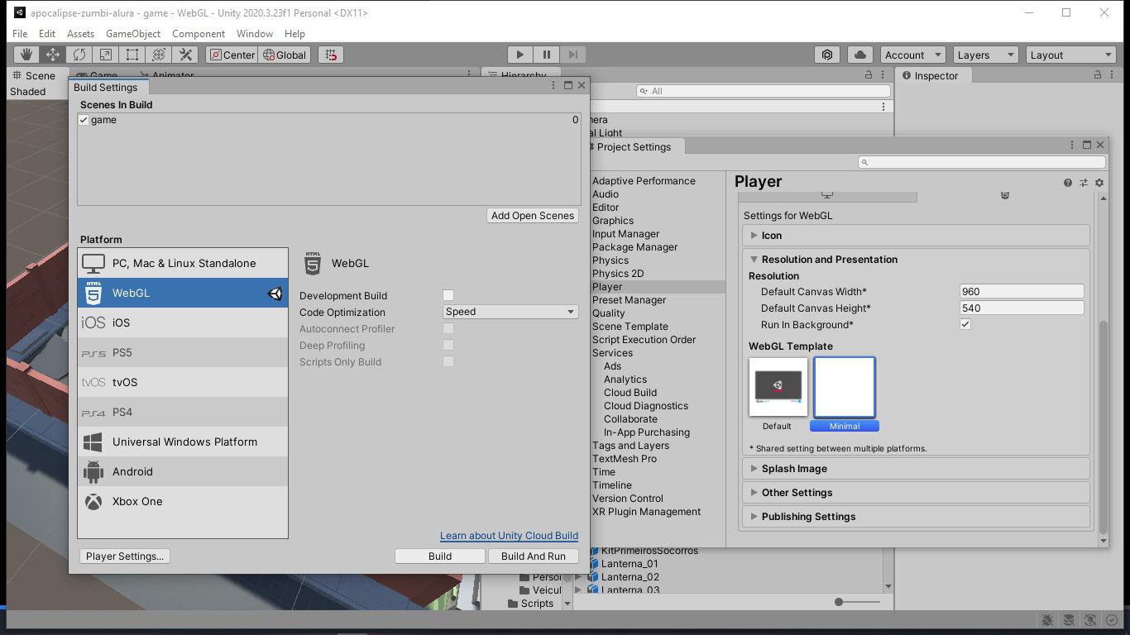1130x635 pixels.
Task: Toggle the grid snapping toolbar icon
Action: click(x=331, y=55)
